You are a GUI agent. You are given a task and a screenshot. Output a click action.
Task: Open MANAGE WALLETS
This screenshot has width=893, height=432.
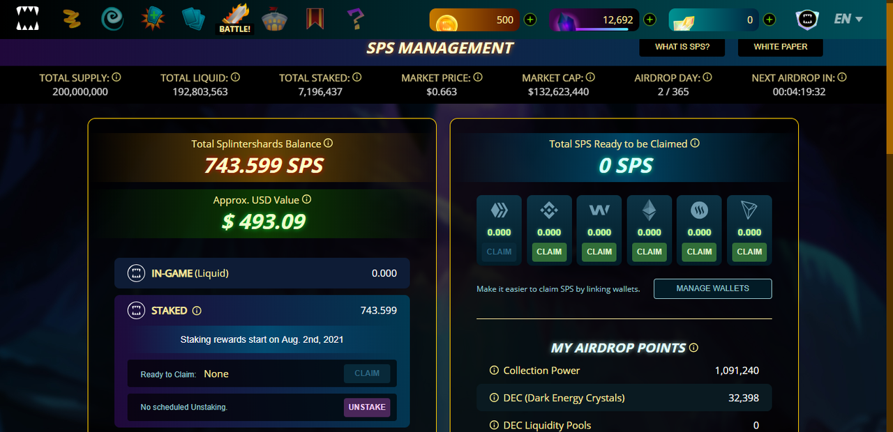coord(713,288)
